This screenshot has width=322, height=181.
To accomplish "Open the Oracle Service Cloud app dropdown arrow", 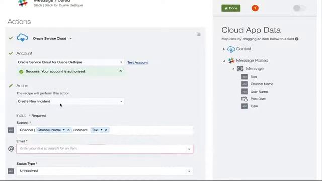I will [70, 39].
